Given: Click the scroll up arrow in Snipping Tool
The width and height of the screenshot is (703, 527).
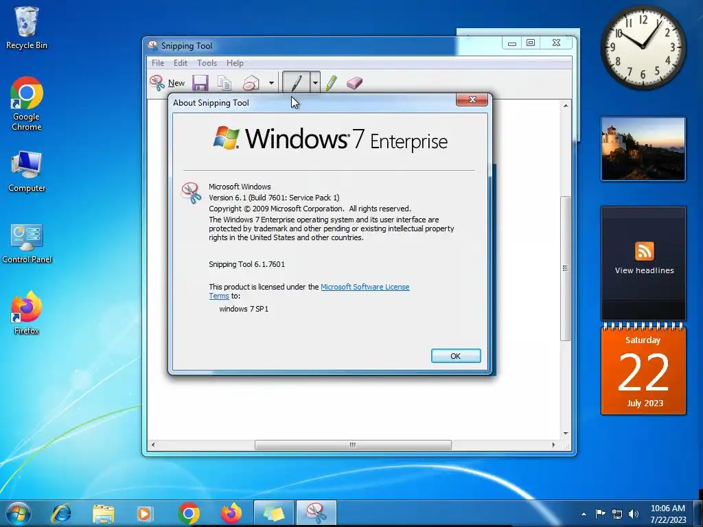Looking at the screenshot, I should pos(566,105).
